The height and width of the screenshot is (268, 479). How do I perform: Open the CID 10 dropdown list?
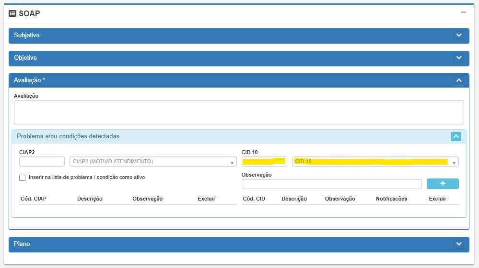click(454, 162)
